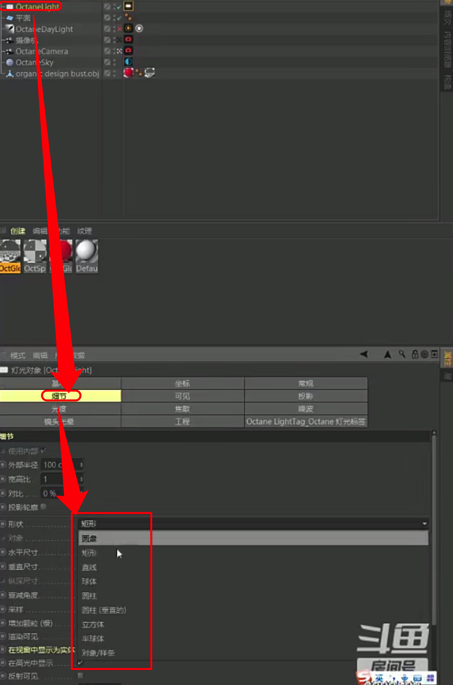Click the back arrow in attribute manager

[364, 354]
